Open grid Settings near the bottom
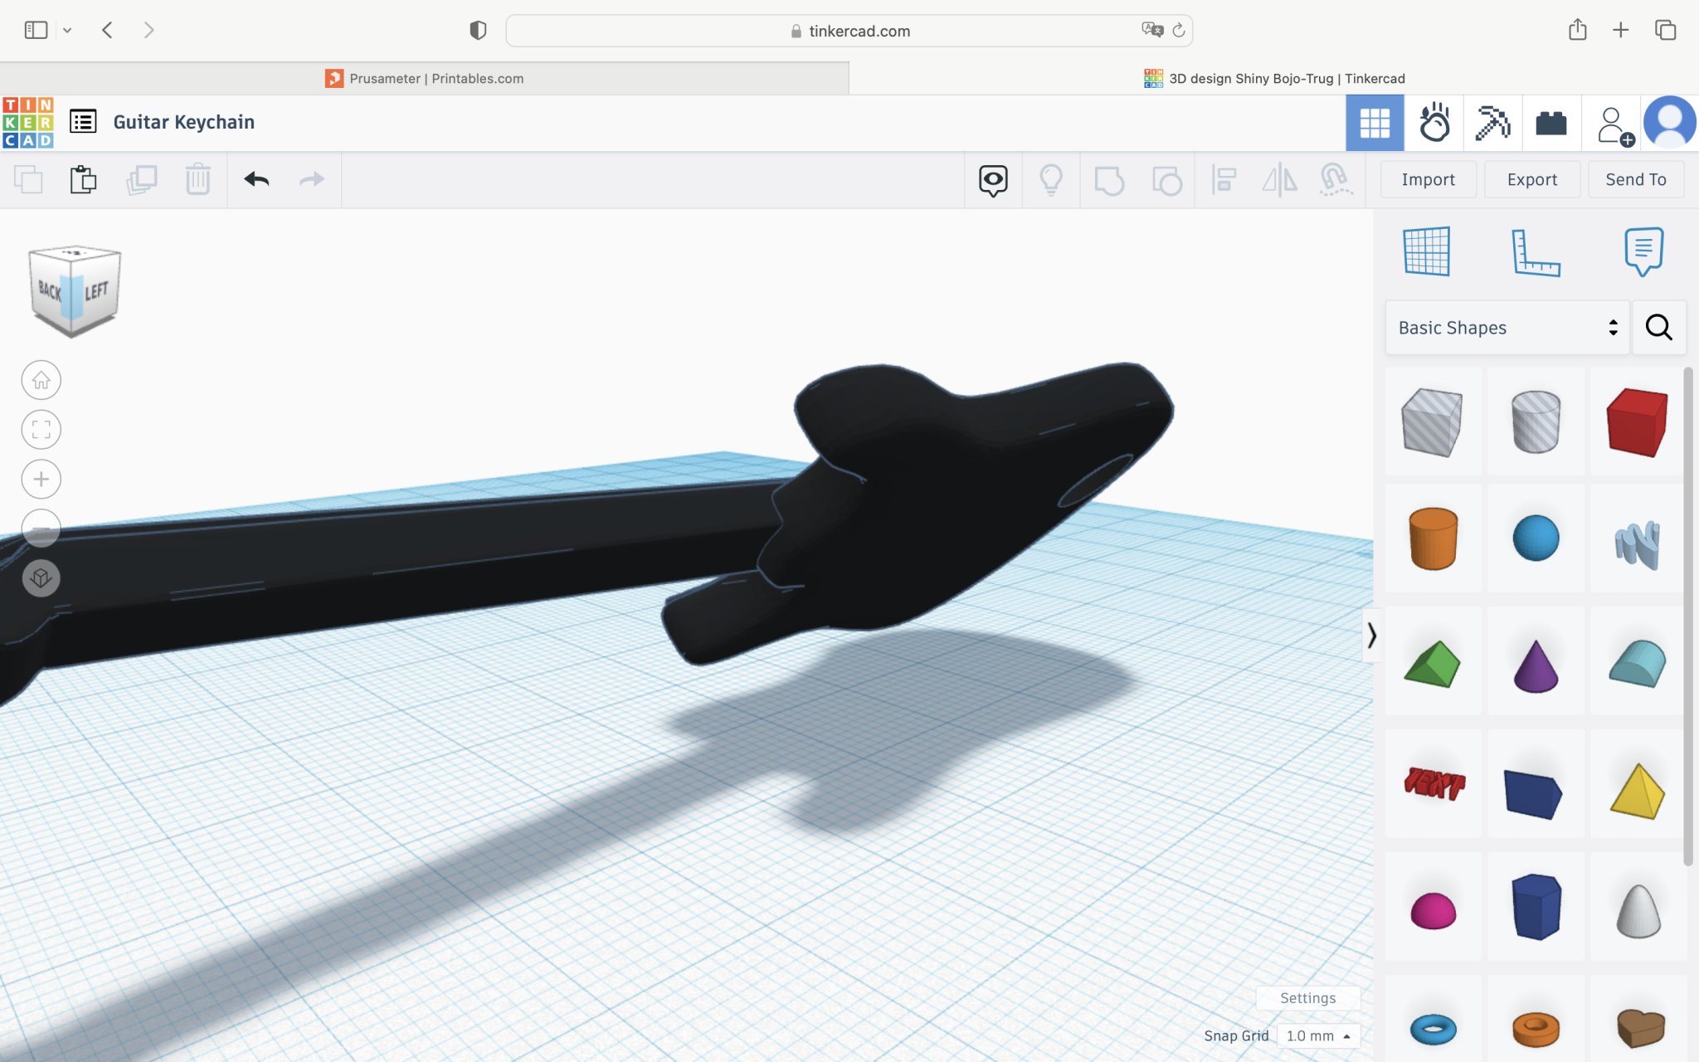The image size is (1699, 1062). tap(1307, 998)
